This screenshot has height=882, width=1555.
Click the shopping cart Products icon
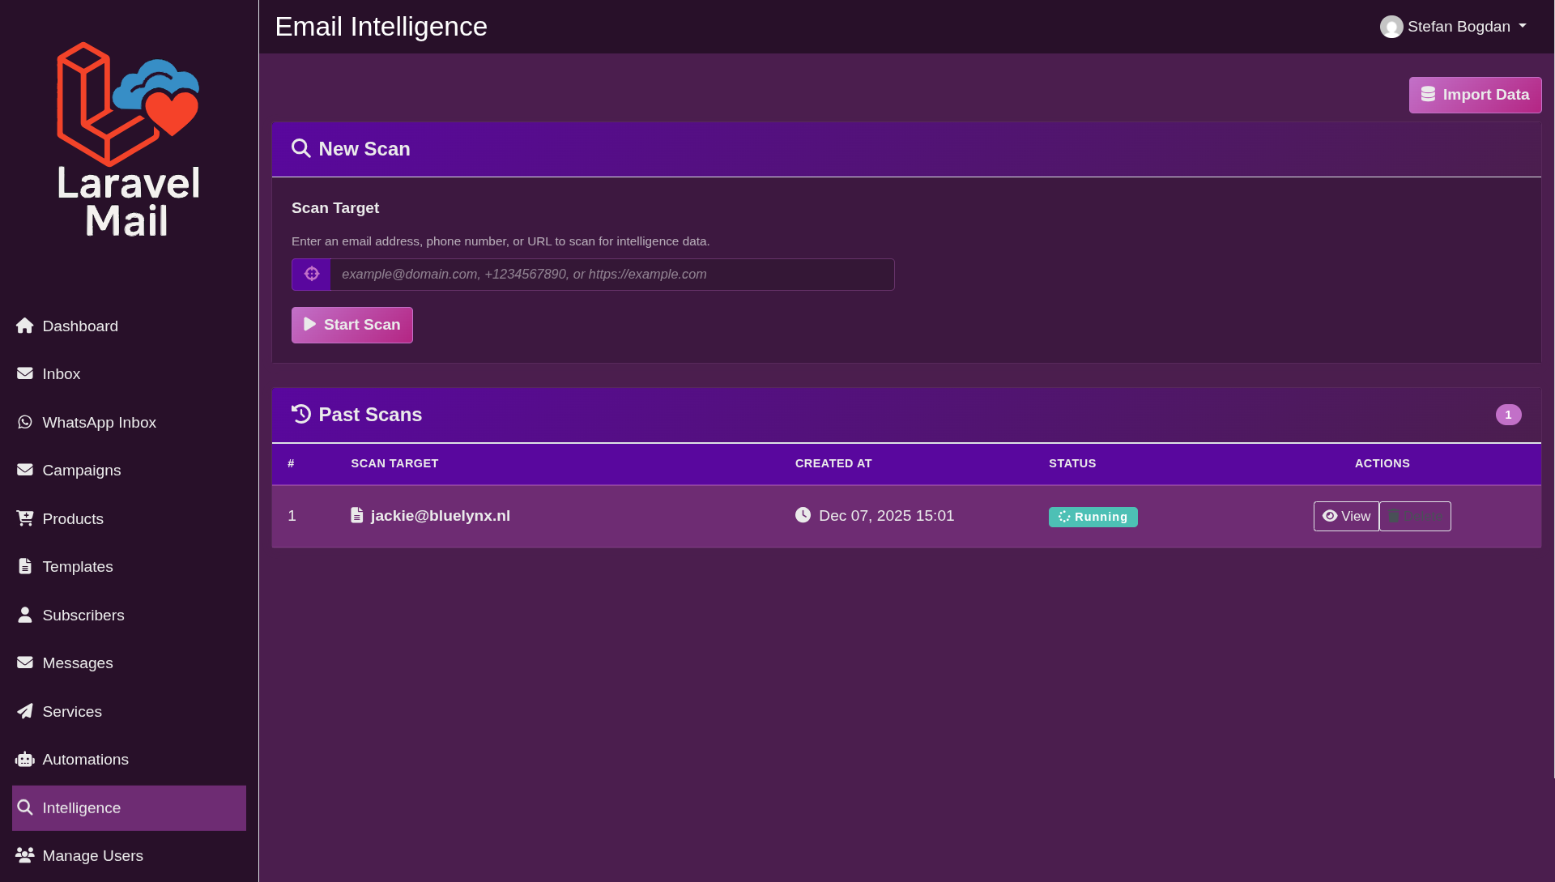pyautogui.click(x=24, y=518)
